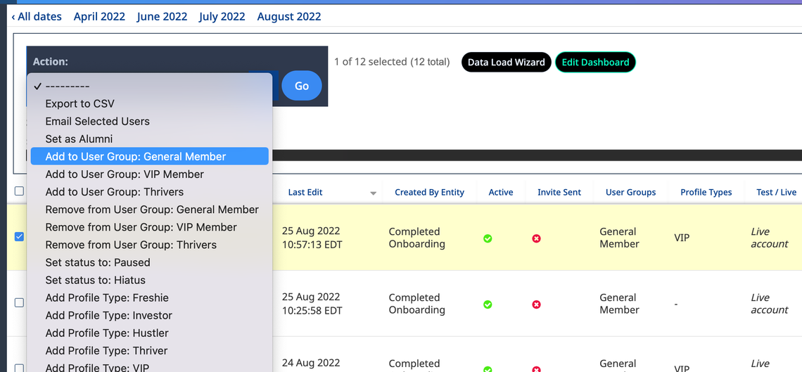This screenshot has width=802, height=372.
Task: Select Remove from User Group: VIP Member
Action: 149,227
